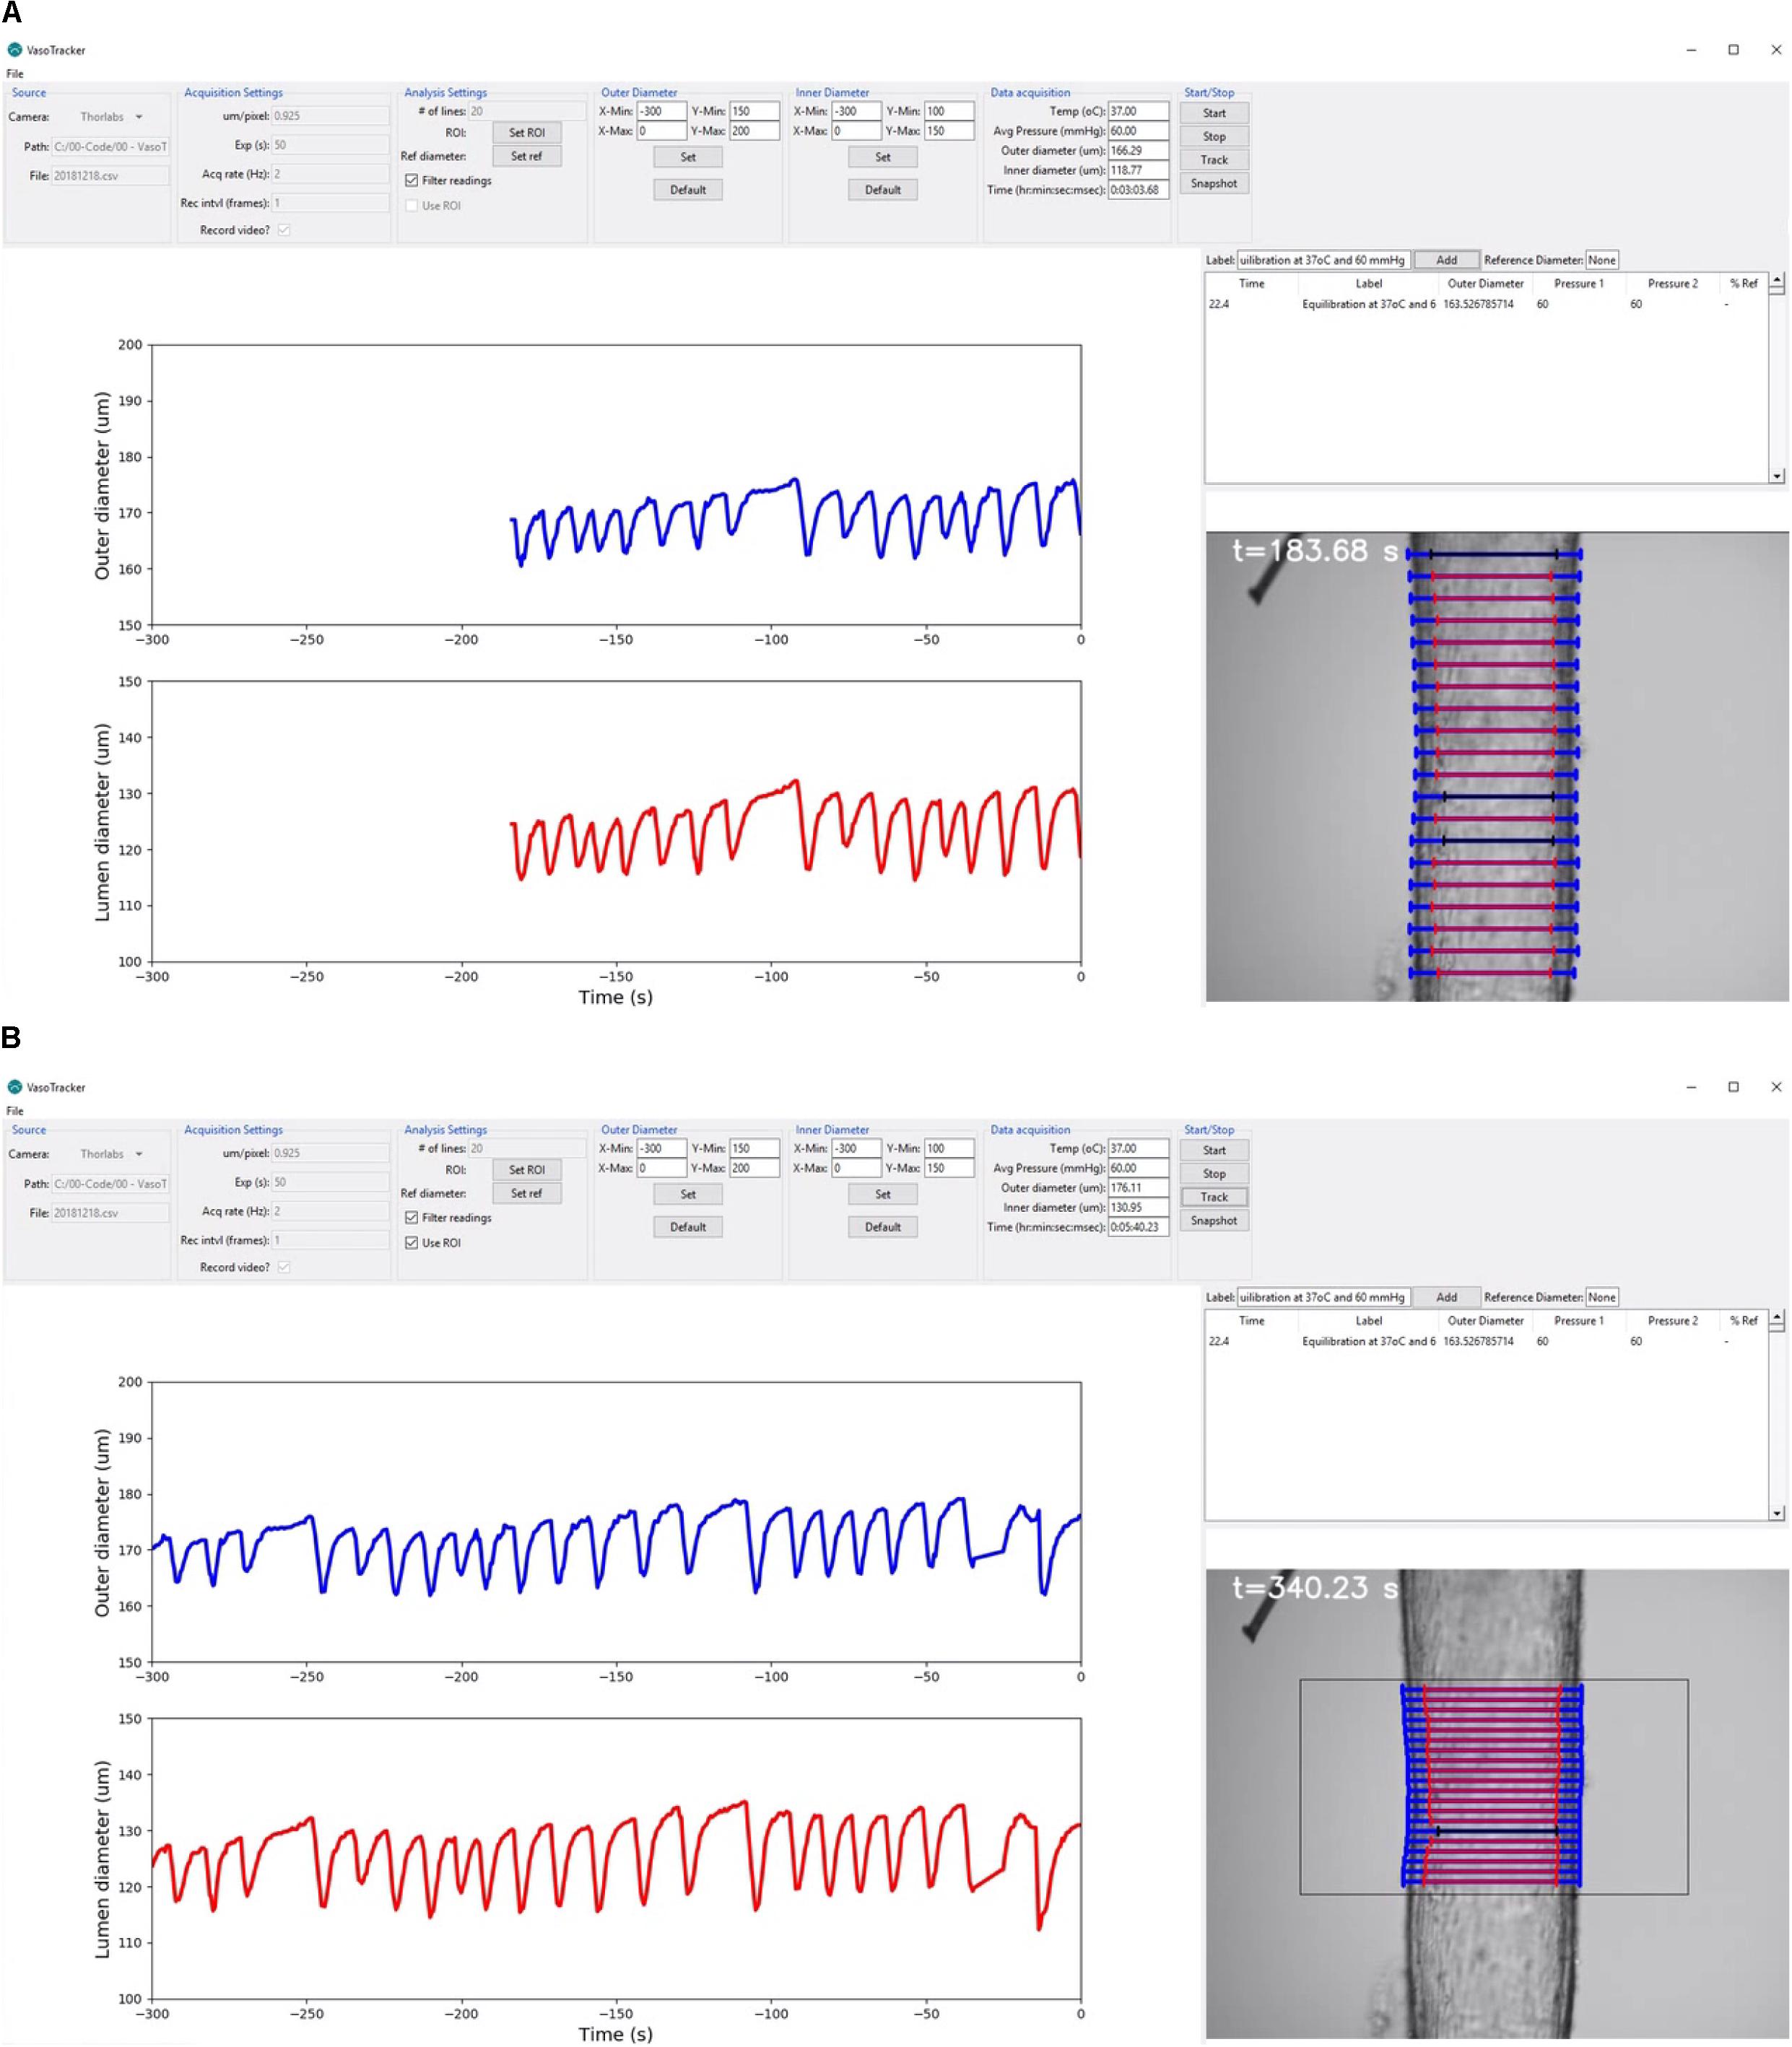Click Inner Diameter Default button, lower window
This screenshot has width=1792, height=2047.
[x=883, y=1226]
